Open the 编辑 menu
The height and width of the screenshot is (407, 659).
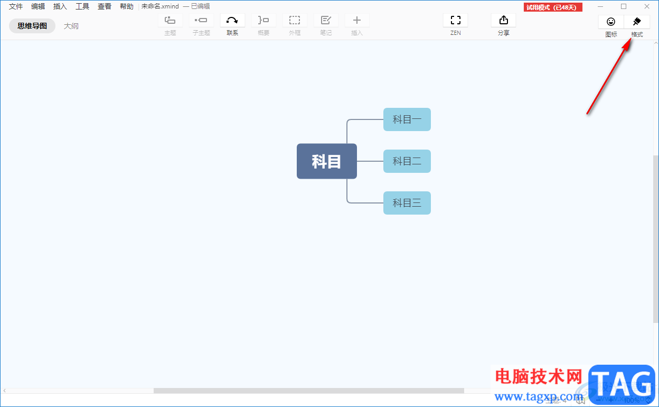pos(38,6)
